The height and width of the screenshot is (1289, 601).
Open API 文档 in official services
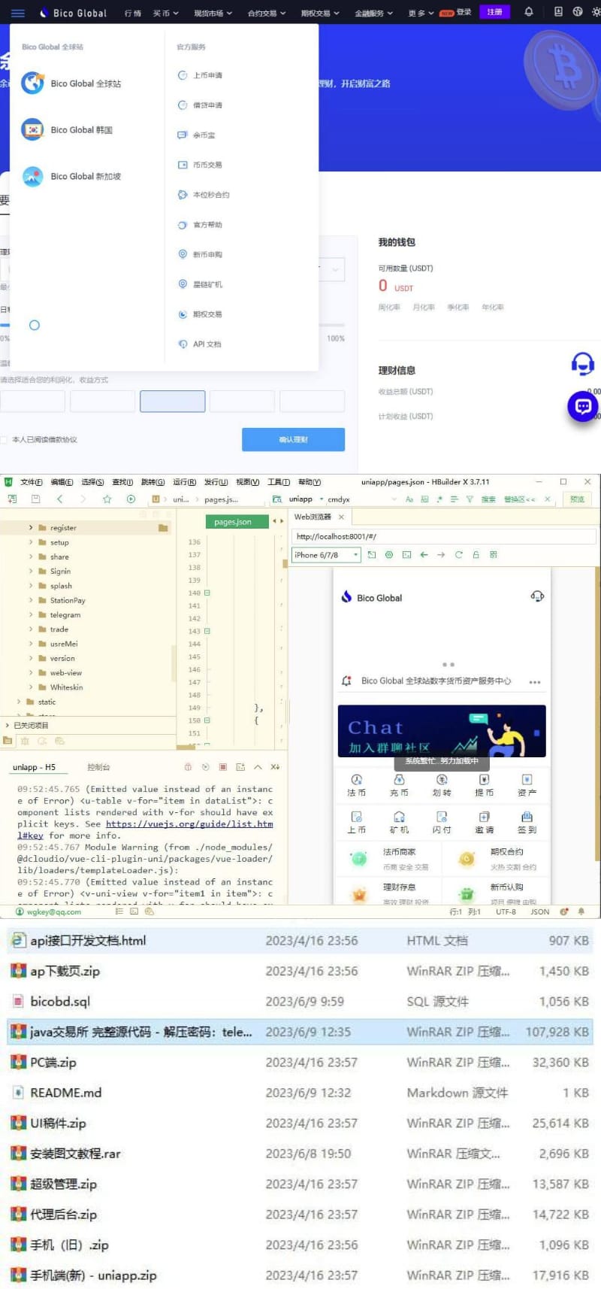(x=200, y=344)
